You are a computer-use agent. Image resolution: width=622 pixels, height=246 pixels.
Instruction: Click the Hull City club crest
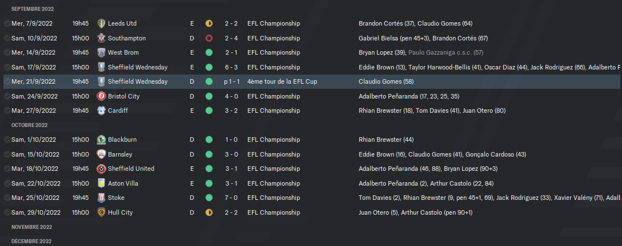102,212
